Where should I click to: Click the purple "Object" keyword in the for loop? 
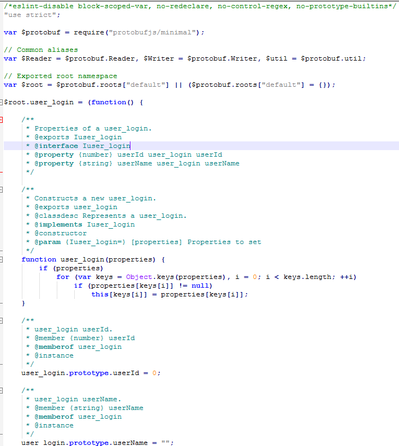pyautogui.click(x=139, y=277)
